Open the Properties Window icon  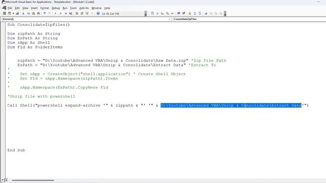coord(82,14)
